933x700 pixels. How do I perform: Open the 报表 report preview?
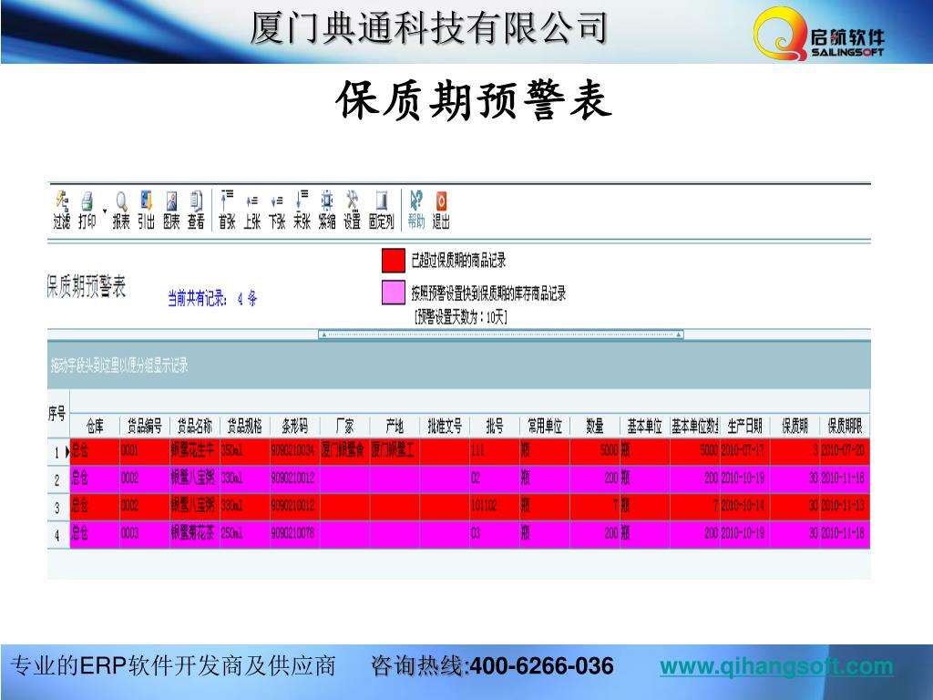click(x=121, y=210)
